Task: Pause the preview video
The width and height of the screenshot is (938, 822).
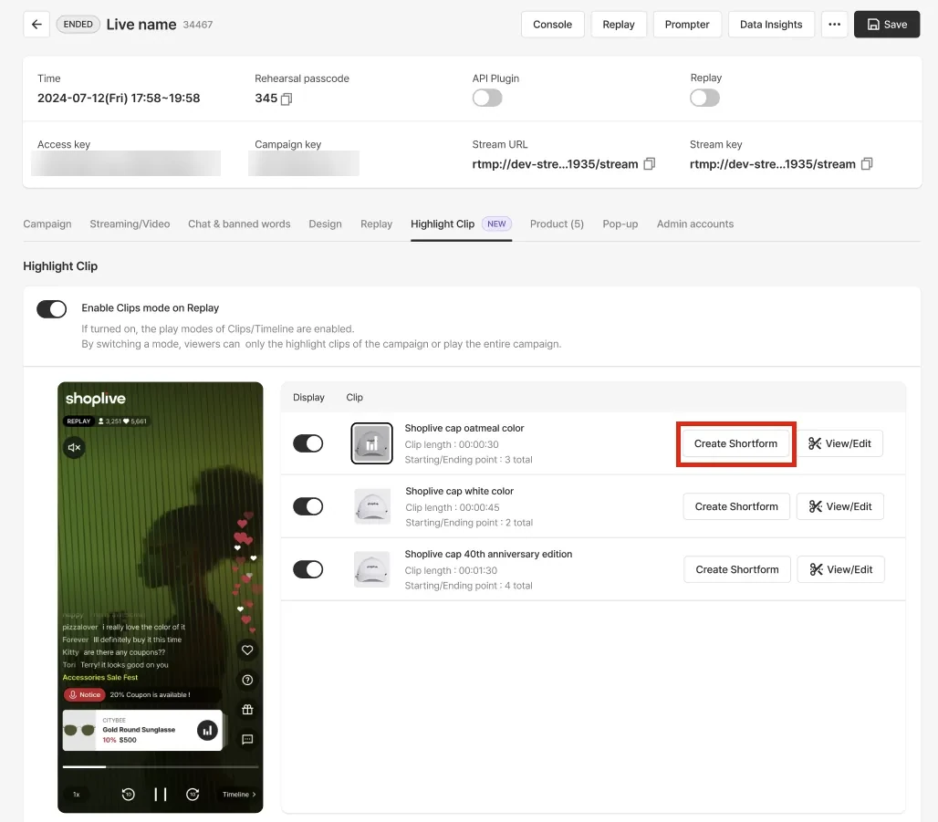Action: tap(161, 795)
